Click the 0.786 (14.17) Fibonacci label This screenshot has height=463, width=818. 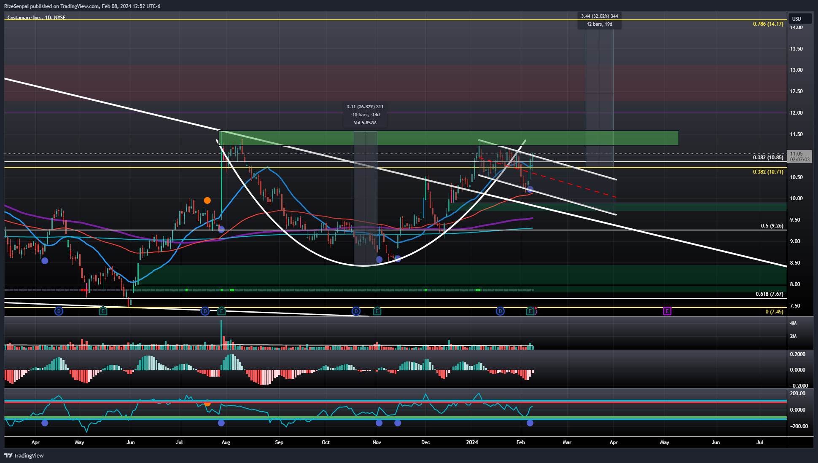click(768, 24)
